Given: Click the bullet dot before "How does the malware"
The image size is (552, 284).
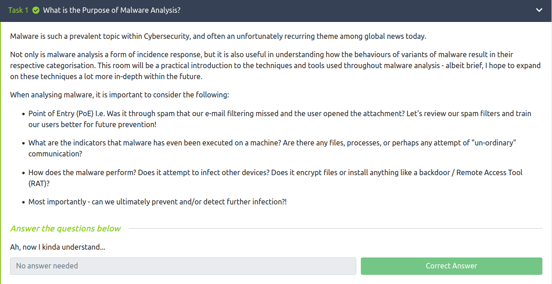Looking at the screenshot, I should (23, 173).
